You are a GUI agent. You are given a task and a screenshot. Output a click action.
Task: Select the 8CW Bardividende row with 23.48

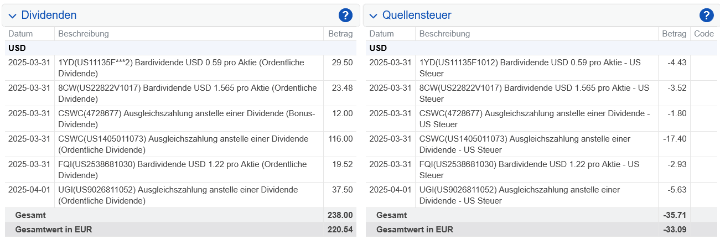point(187,93)
